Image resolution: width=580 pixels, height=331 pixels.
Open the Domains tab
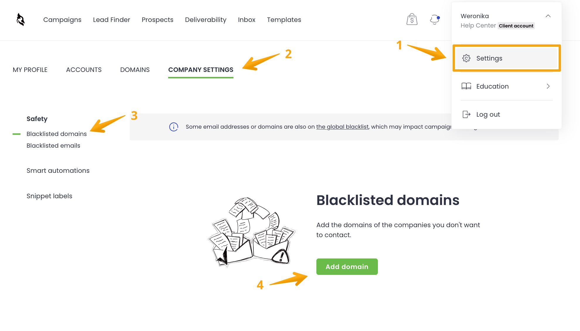pos(135,70)
